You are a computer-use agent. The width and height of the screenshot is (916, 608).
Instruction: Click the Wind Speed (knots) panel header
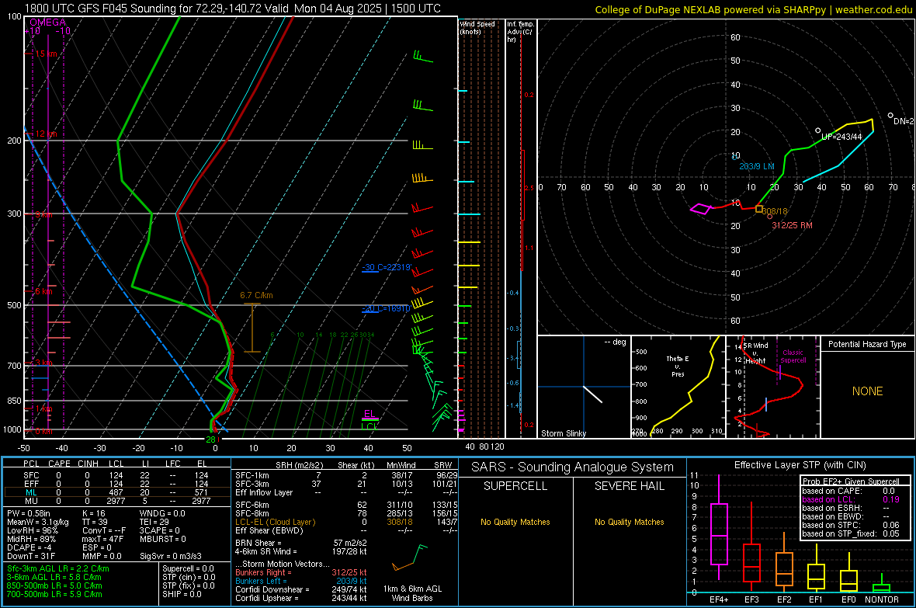point(477,27)
